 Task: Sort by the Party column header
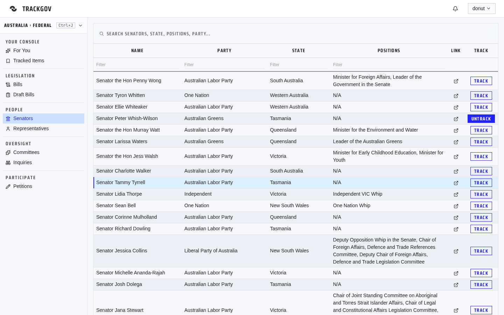pos(224,51)
